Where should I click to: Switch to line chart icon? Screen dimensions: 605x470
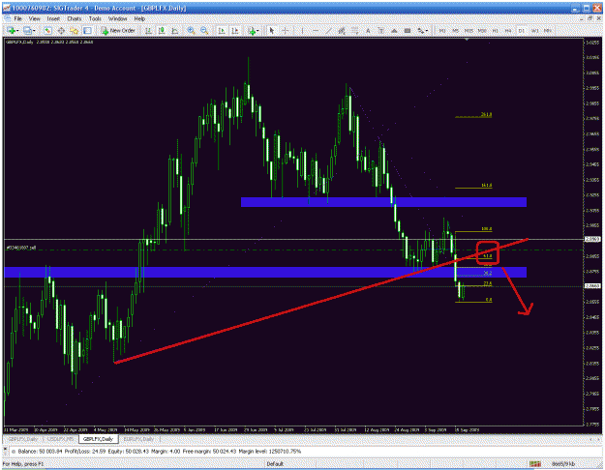(x=175, y=31)
